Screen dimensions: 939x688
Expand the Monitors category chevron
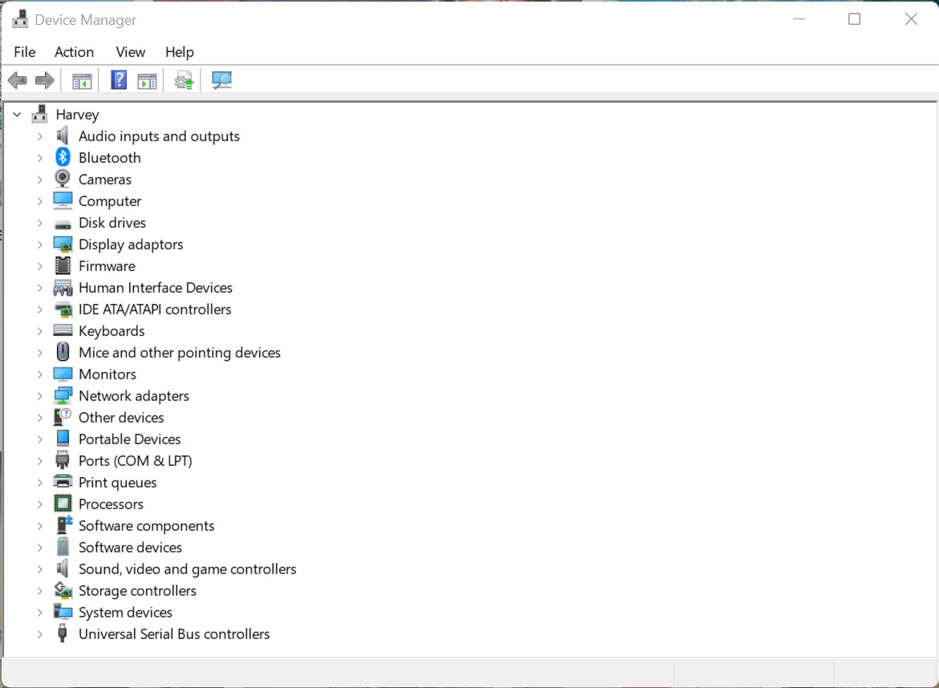39,374
